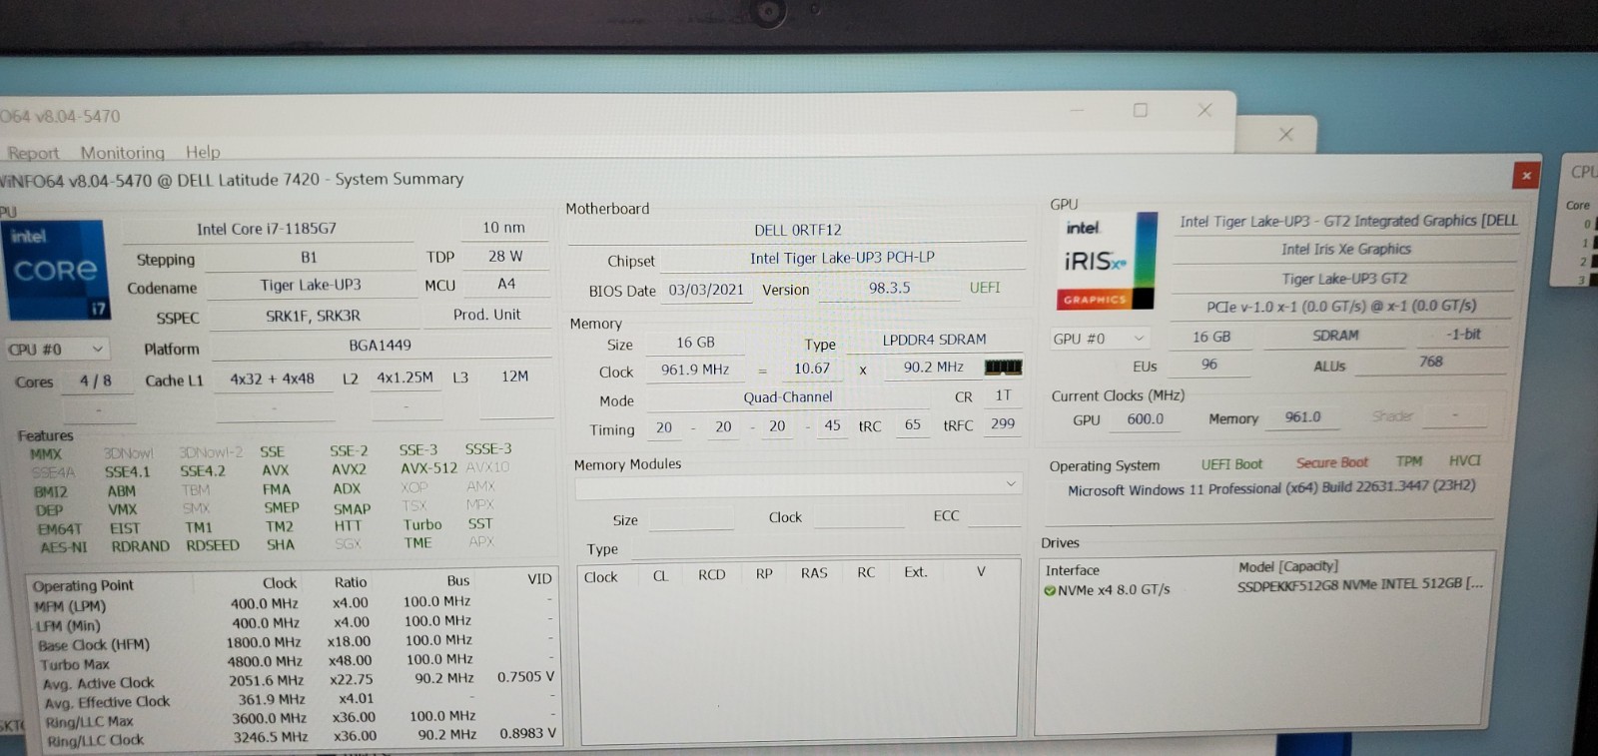
Task: Click the RDSEED feature label
Action: pos(213,545)
